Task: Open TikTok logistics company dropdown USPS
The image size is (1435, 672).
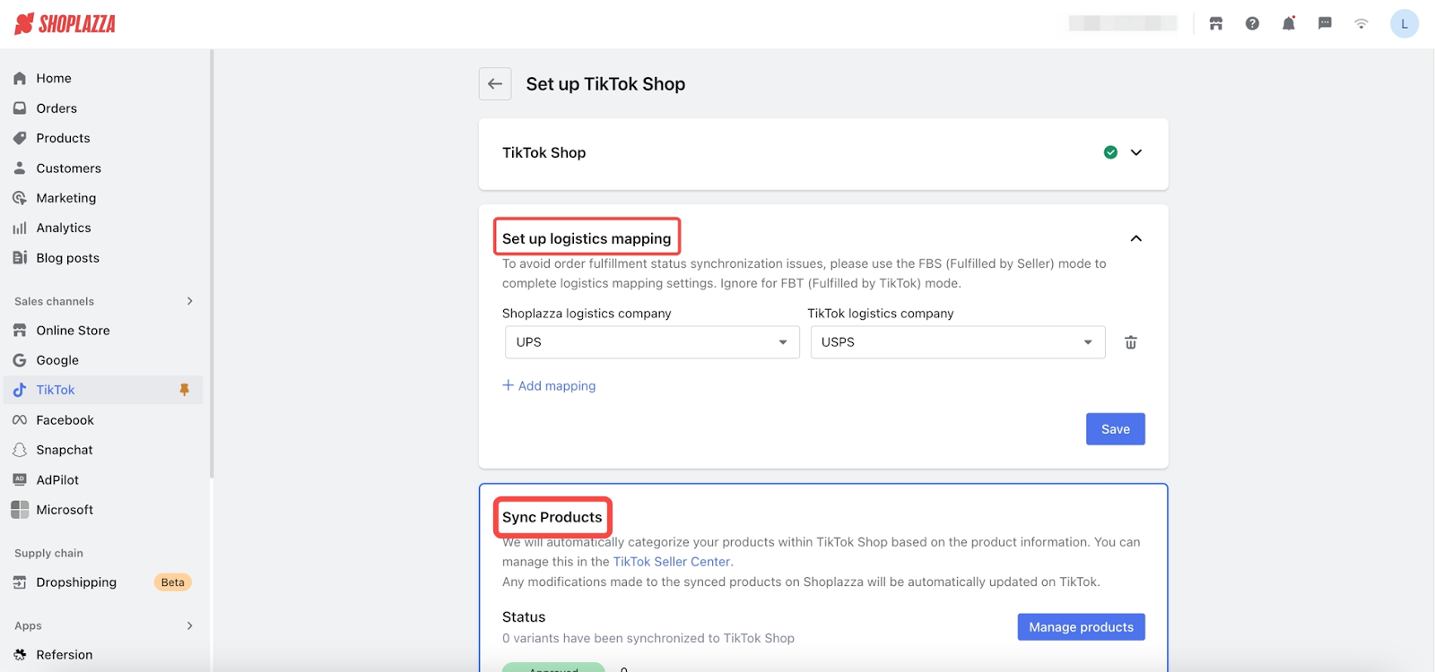Action: (x=958, y=342)
